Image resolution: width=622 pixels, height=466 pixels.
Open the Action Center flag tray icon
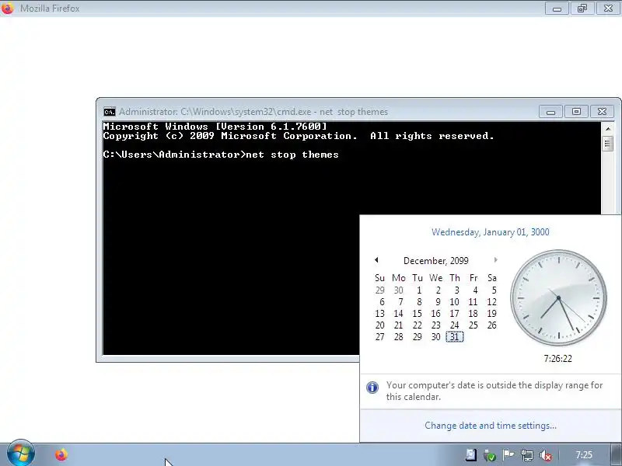[x=508, y=455]
